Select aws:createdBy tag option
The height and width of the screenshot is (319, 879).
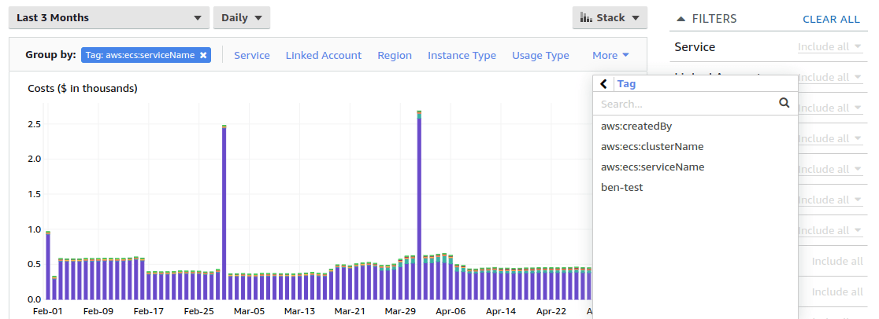click(x=636, y=126)
